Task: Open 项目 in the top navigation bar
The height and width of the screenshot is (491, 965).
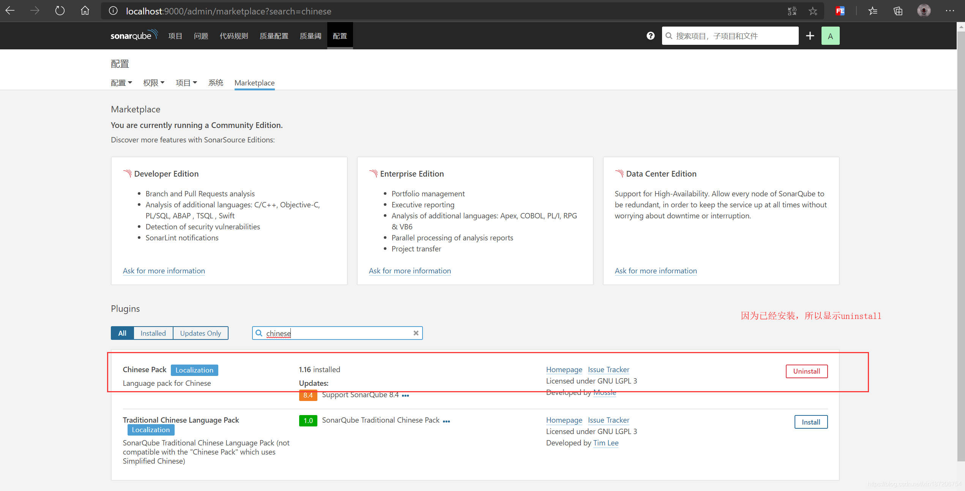Action: click(x=175, y=36)
